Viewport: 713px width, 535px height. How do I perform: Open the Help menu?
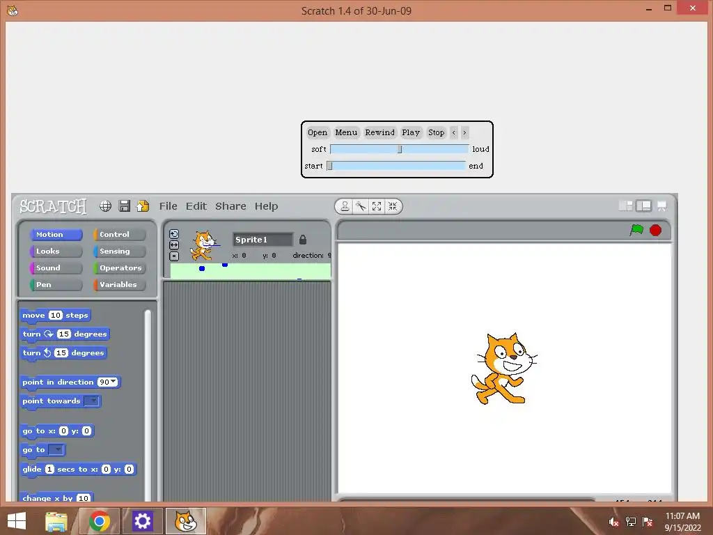click(266, 206)
